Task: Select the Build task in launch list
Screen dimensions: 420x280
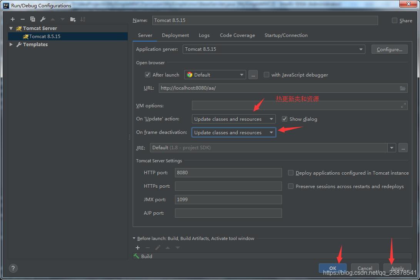Action: pyautogui.click(x=272, y=257)
